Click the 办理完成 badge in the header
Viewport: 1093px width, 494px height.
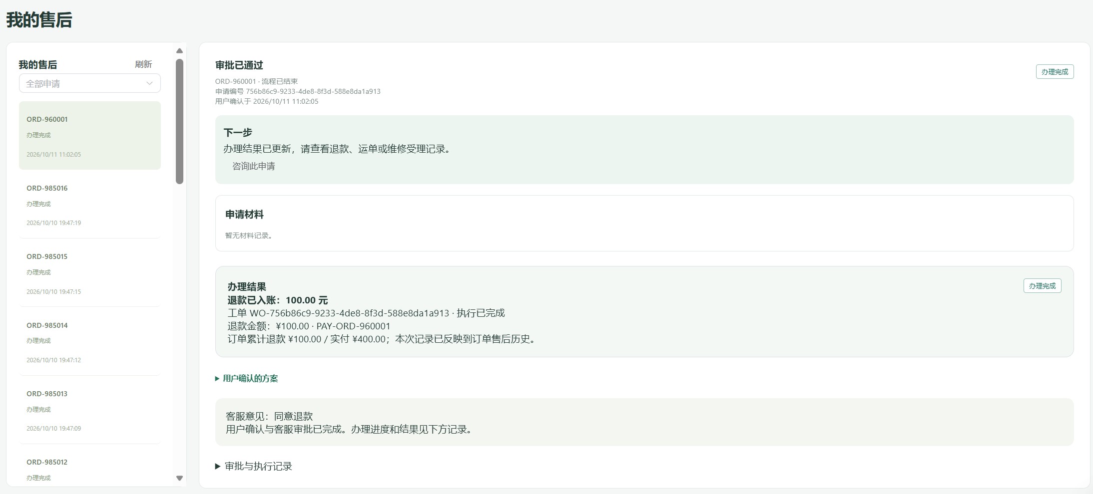click(x=1055, y=72)
